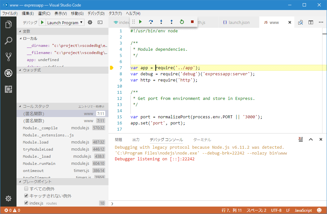Step out of the current function
The height and width of the screenshot is (214, 327).
[x=172, y=22]
